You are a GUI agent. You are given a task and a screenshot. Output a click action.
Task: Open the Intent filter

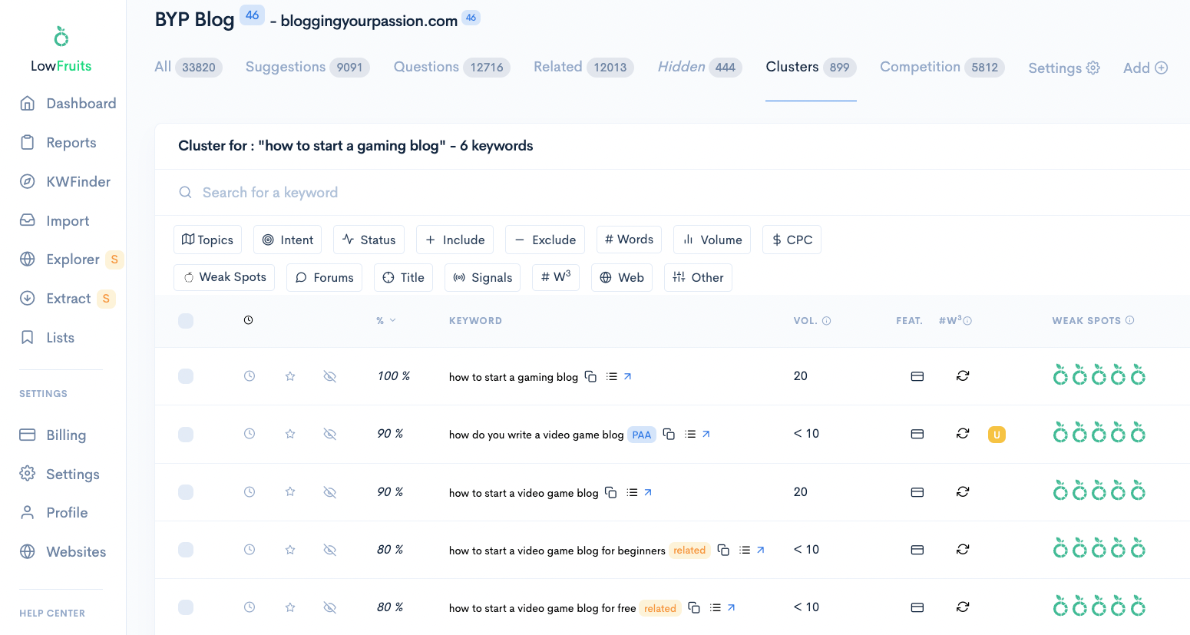pyautogui.click(x=288, y=240)
